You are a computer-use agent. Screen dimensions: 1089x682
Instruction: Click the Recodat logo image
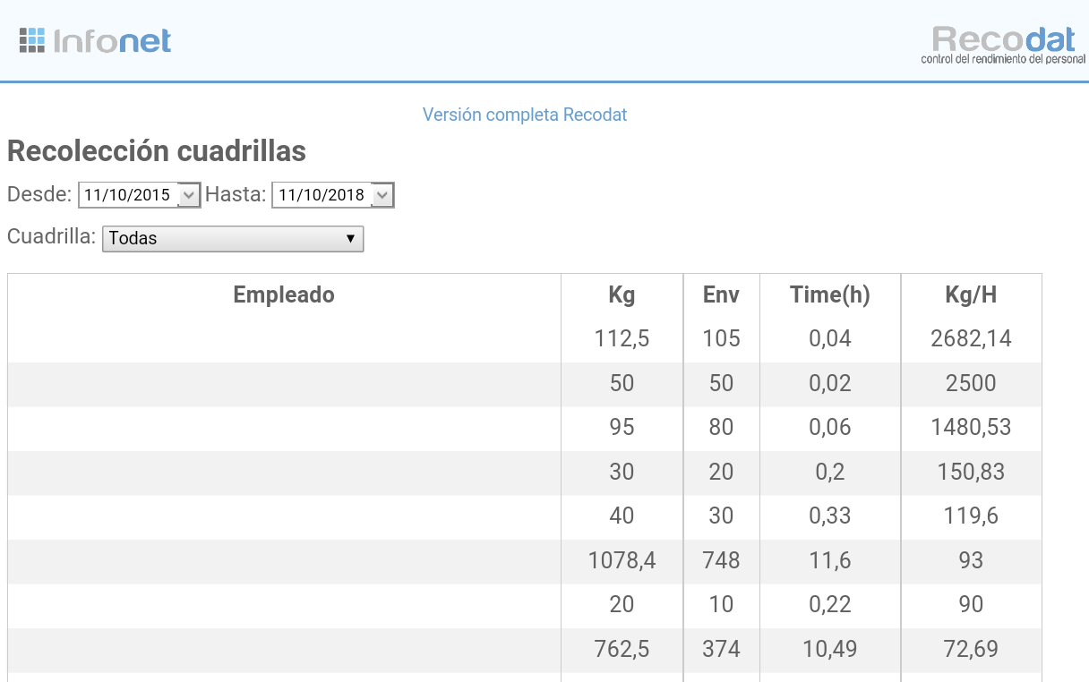pos(1002,44)
